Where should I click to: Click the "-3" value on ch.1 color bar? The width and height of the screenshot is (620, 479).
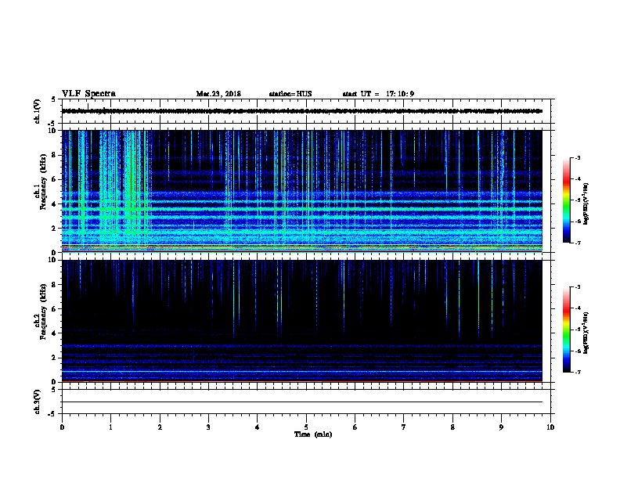[x=578, y=157]
